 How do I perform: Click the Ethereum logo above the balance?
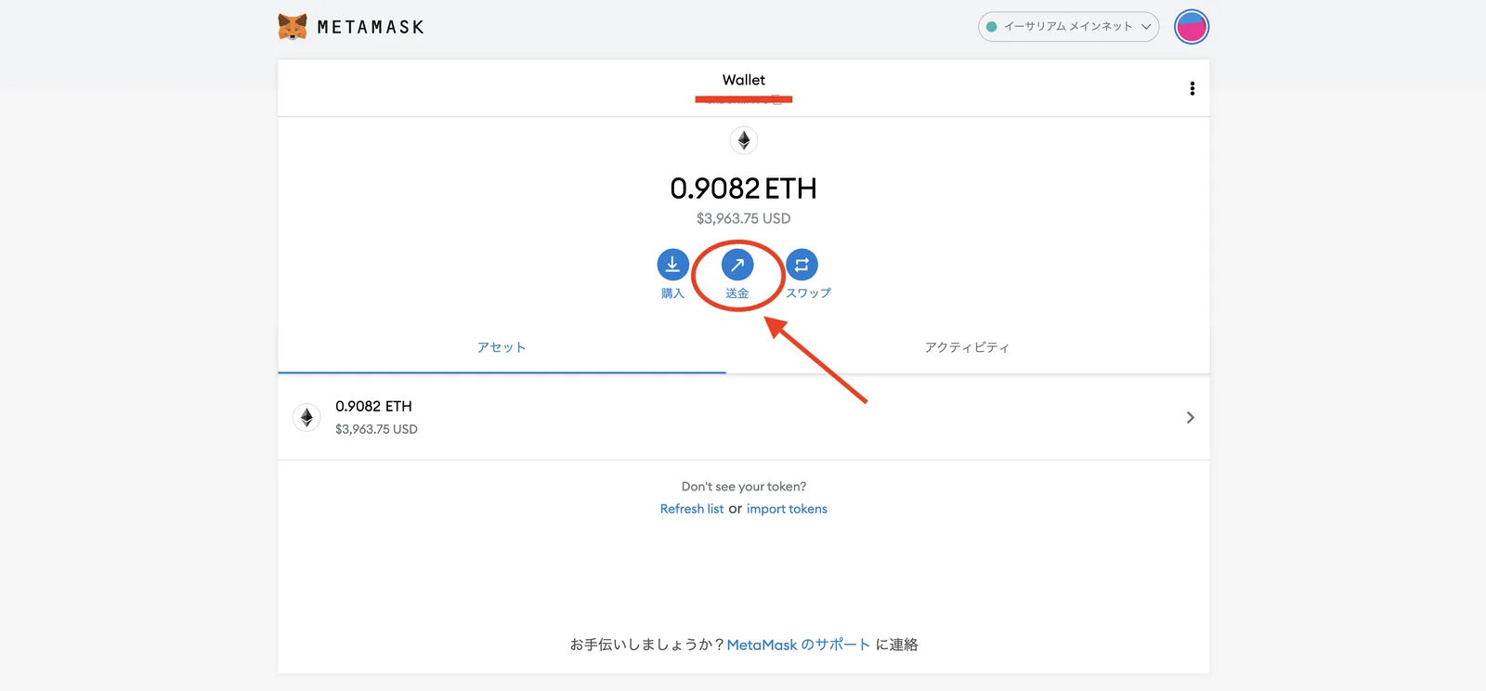(743, 140)
